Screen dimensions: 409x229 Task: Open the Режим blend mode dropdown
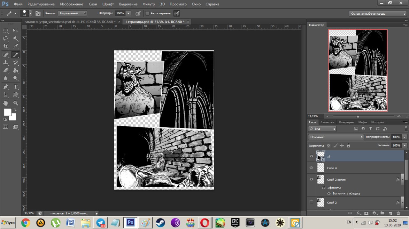(72, 13)
